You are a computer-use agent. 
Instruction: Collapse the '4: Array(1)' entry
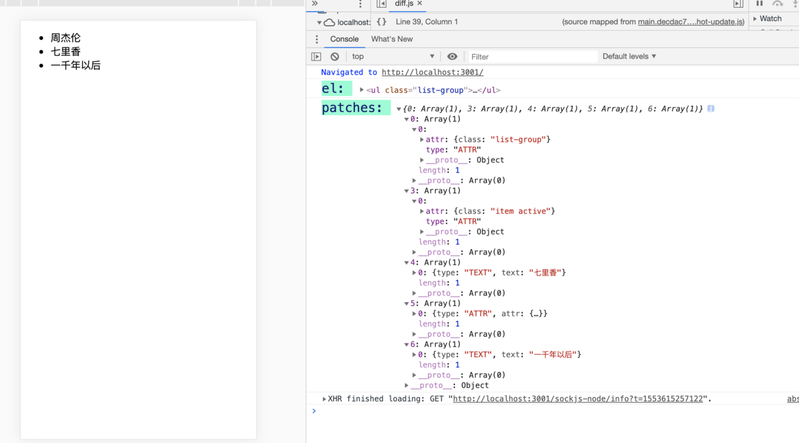(x=406, y=263)
